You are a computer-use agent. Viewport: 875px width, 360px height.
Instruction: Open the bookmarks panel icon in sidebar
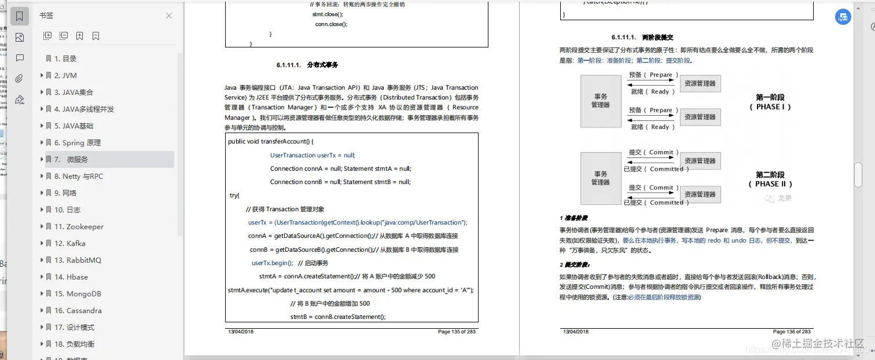[x=20, y=16]
